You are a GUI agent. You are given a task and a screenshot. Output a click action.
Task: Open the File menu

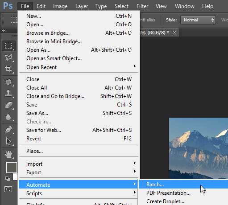tap(25, 6)
